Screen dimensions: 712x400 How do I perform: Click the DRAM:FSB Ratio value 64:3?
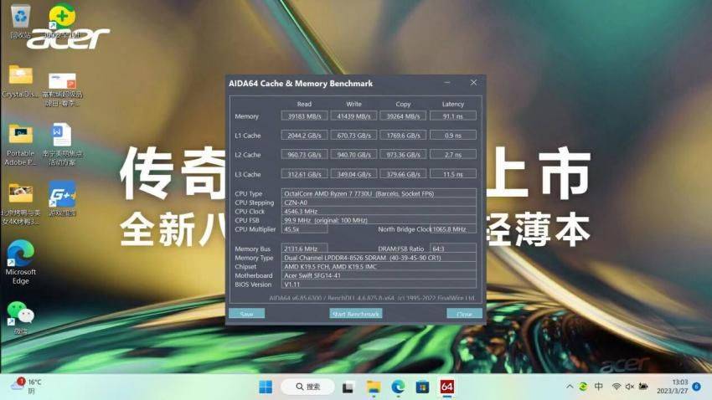coord(453,249)
